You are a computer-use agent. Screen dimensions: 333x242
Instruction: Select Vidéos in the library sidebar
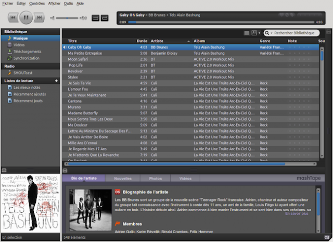click(30, 45)
